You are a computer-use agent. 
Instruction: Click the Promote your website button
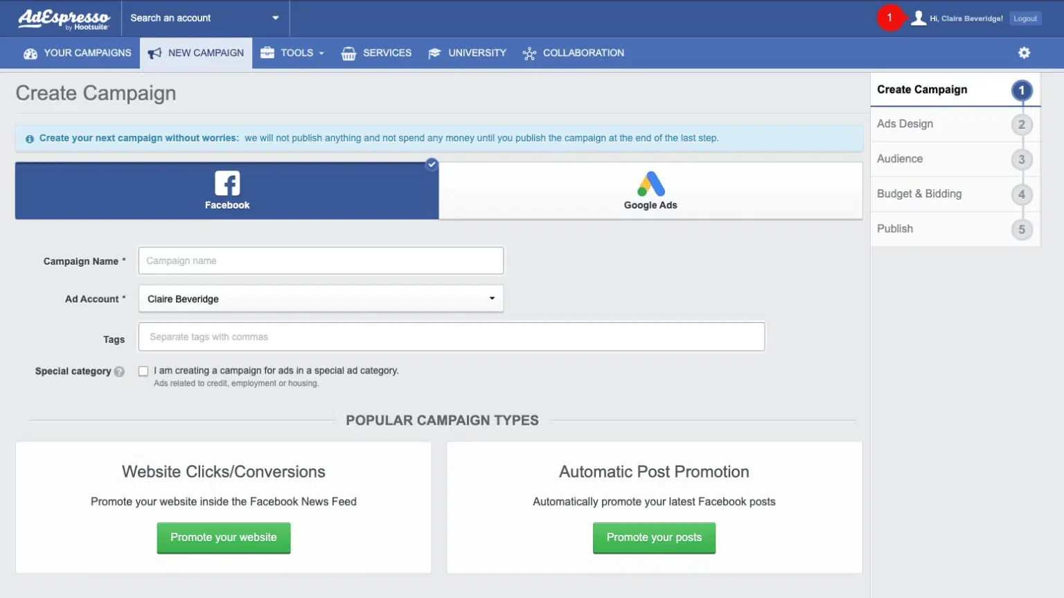click(223, 537)
